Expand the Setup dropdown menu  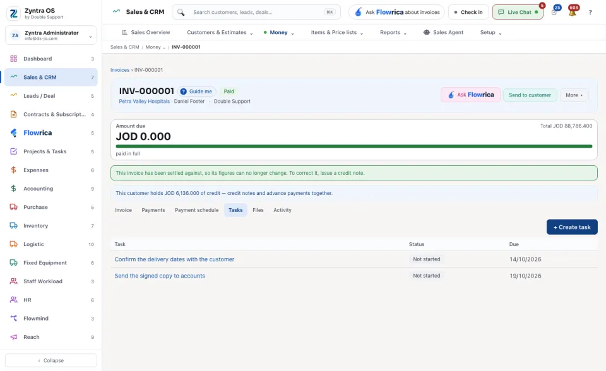491,32
